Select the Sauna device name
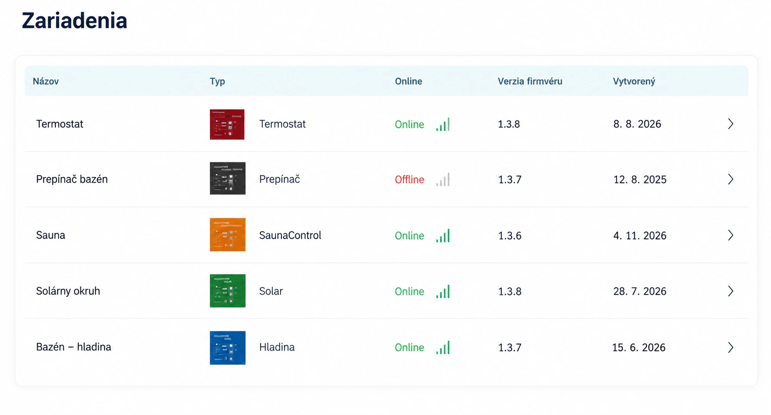 click(x=50, y=235)
